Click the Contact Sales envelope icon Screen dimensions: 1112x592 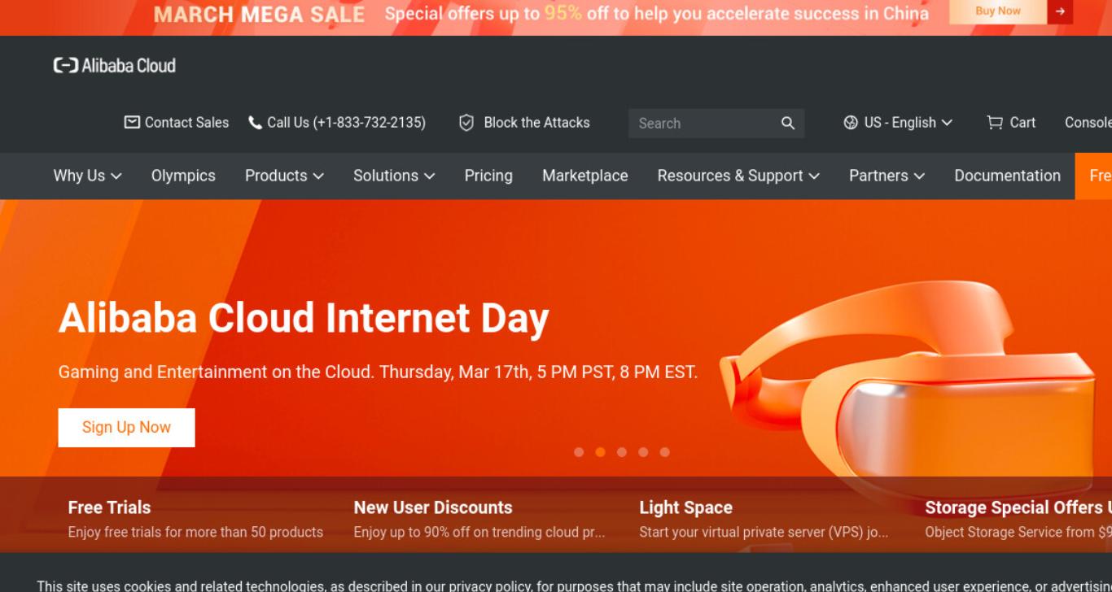pos(132,122)
